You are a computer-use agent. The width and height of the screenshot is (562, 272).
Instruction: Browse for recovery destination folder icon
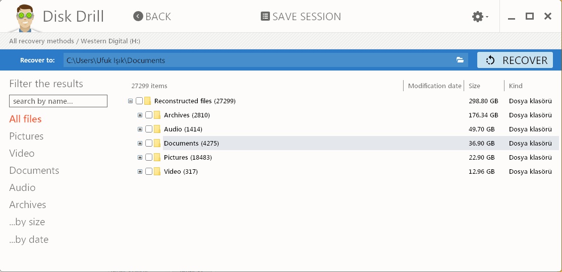point(460,60)
